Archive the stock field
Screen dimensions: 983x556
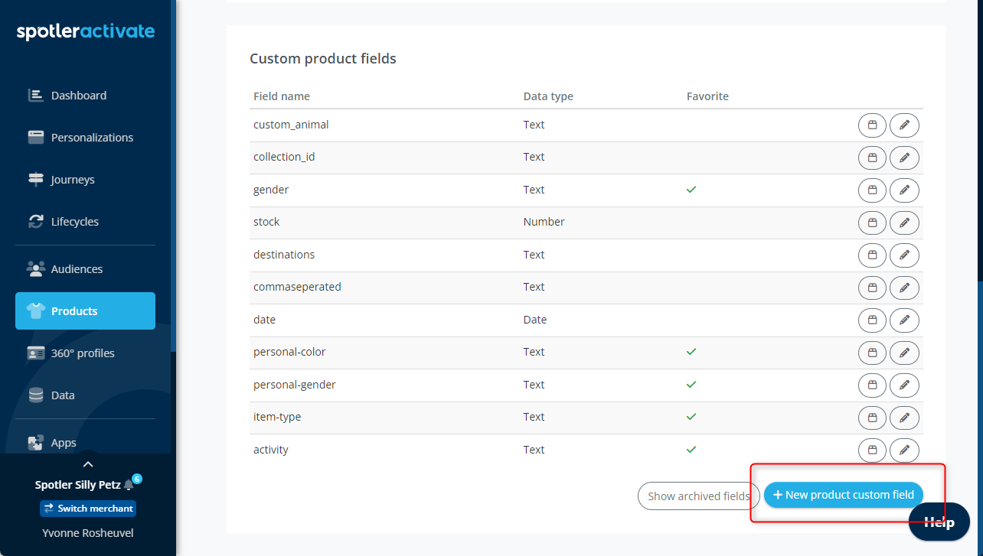tap(872, 223)
